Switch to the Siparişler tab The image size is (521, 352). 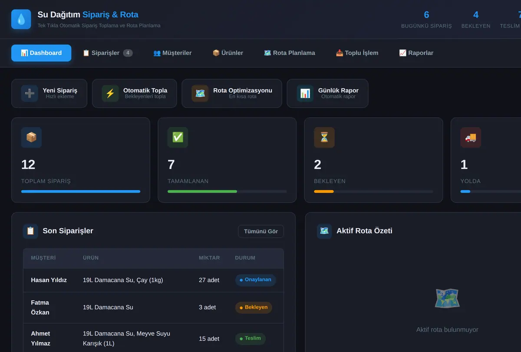[x=108, y=53]
